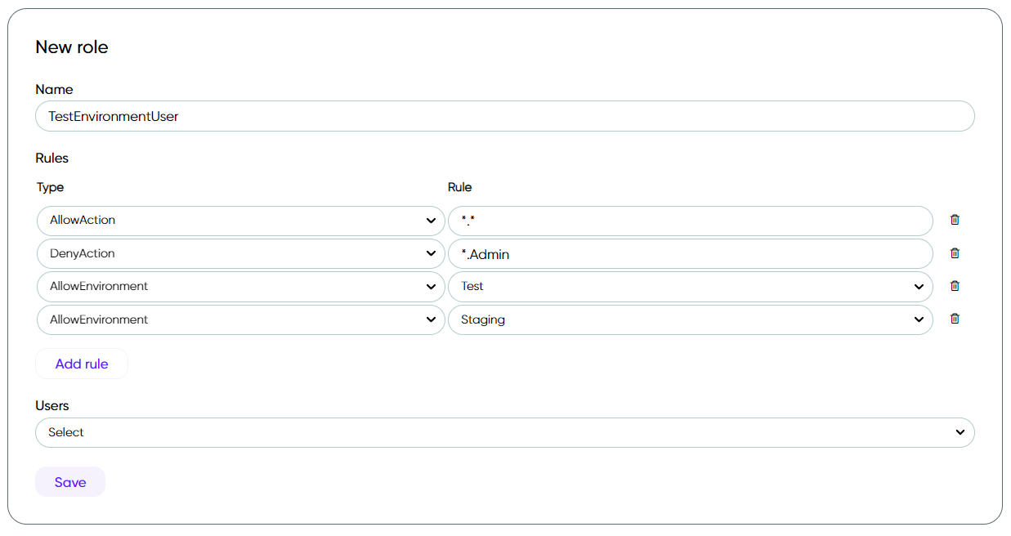Click the chevron on the DenyAction selector
1011x536 pixels.
pyautogui.click(x=431, y=253)
